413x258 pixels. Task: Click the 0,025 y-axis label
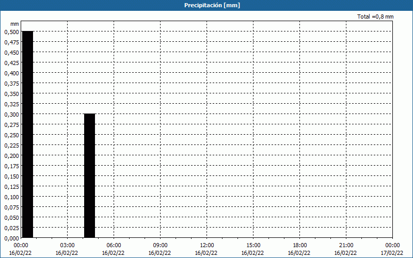pos(11,228)
